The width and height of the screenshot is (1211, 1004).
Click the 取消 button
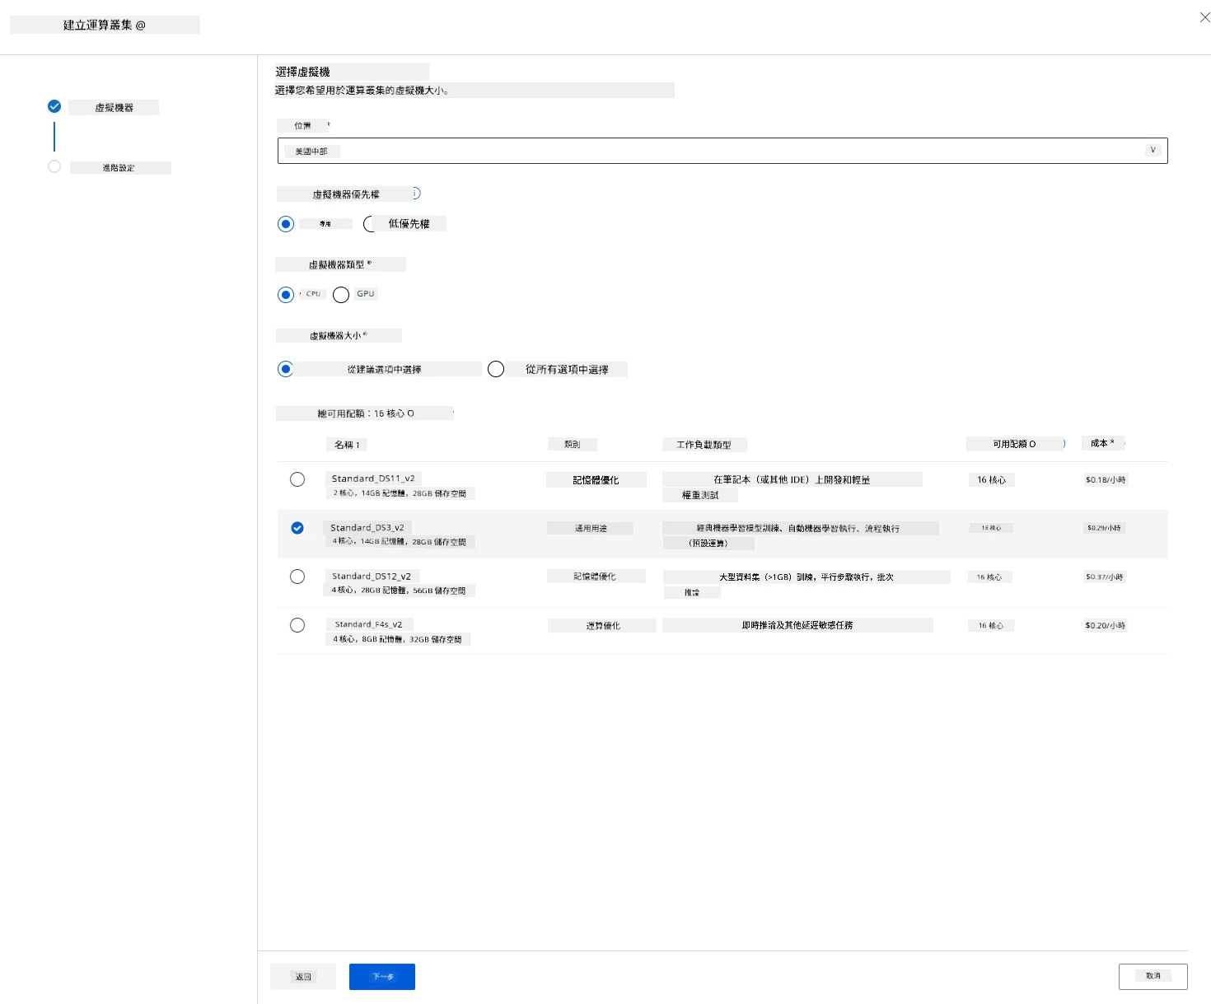pos(1153,976)
